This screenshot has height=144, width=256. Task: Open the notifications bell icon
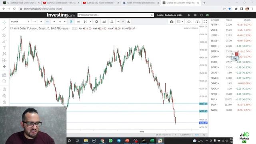click(188, 15)
